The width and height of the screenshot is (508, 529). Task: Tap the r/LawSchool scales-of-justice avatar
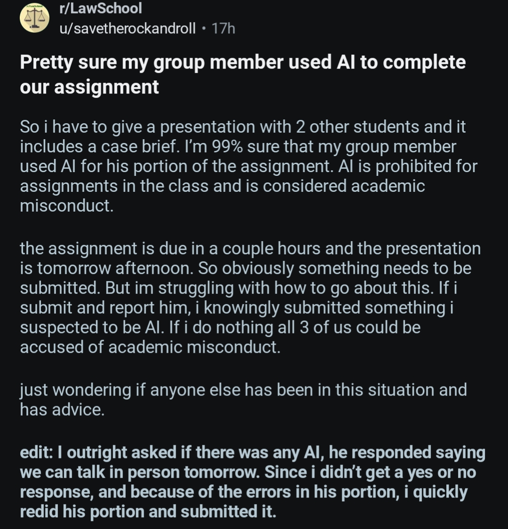(x=34, y=19)
